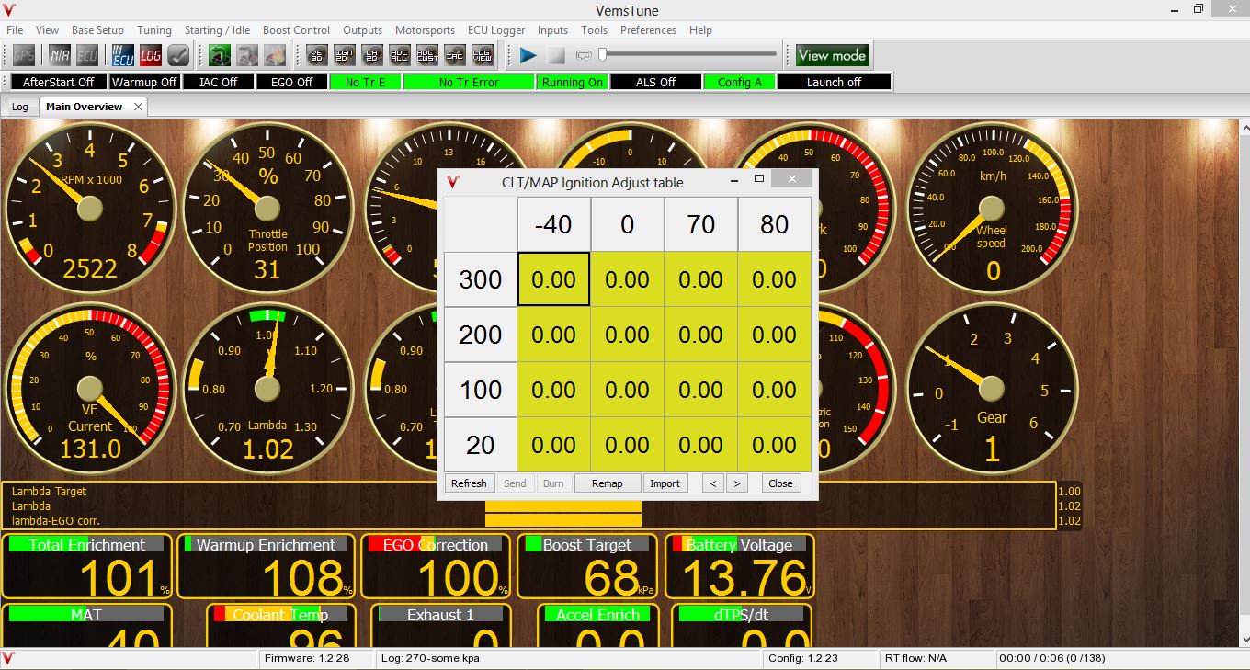Viewport: 1250px width, 670px height.
Task: Open the LOG VIEW toolbar icon
Action: coord(483,55)
